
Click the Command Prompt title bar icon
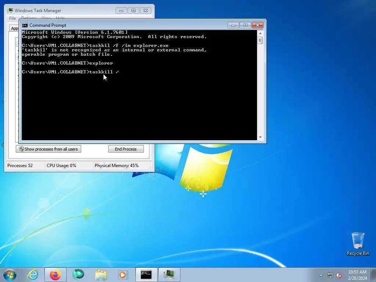point(25,25)
